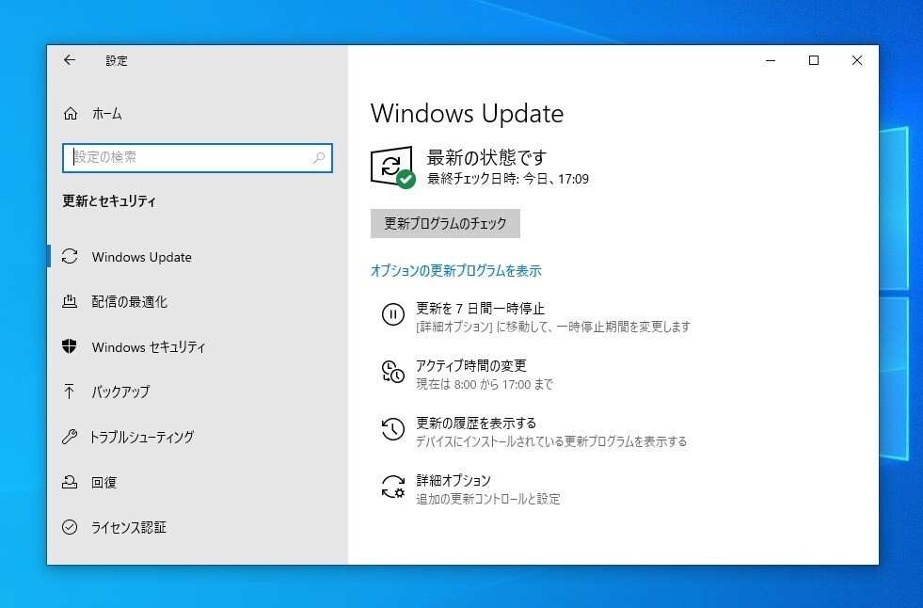The width and height of the screenshot is (923, 608).
Task: Click the clock icon for アクティブ時間の変更
Action: 392,372
